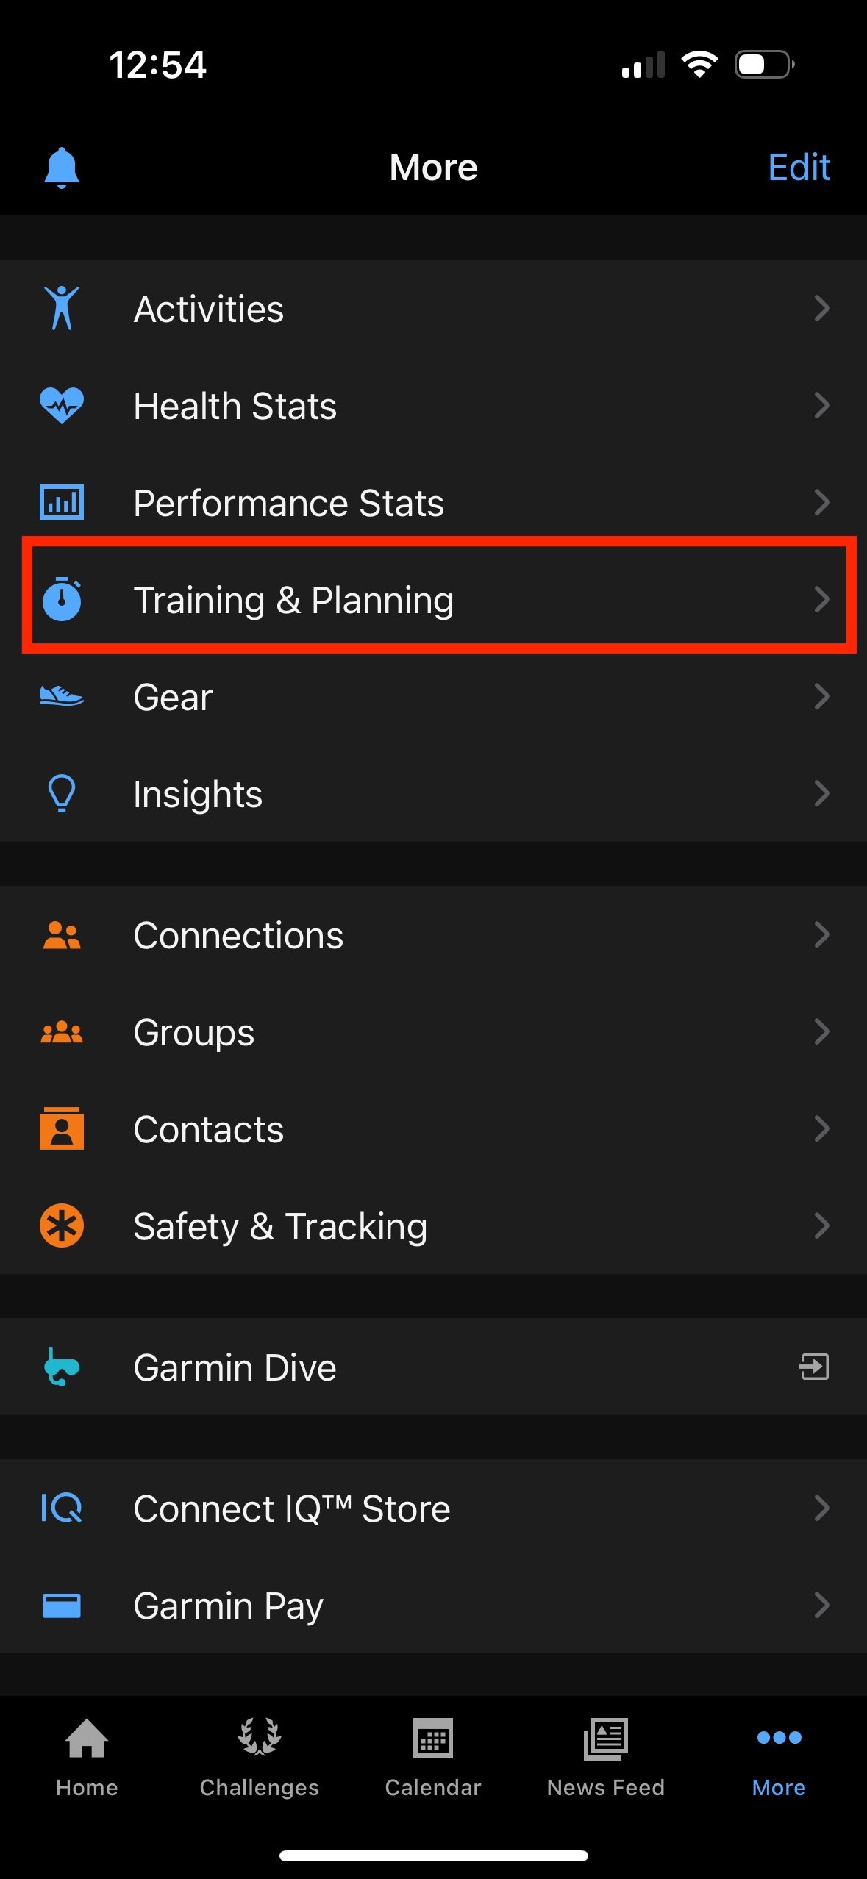Select the Training & Planning stopwatch icon

(63, 599)
